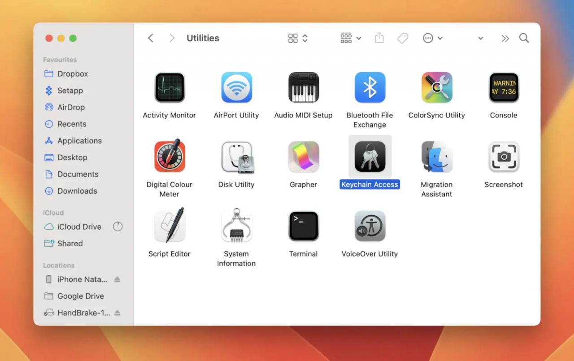The height and width of the screenshot is (361, 574).
Task: Go to Desktop in the sidebar
Action: click(x=72, y=157)
